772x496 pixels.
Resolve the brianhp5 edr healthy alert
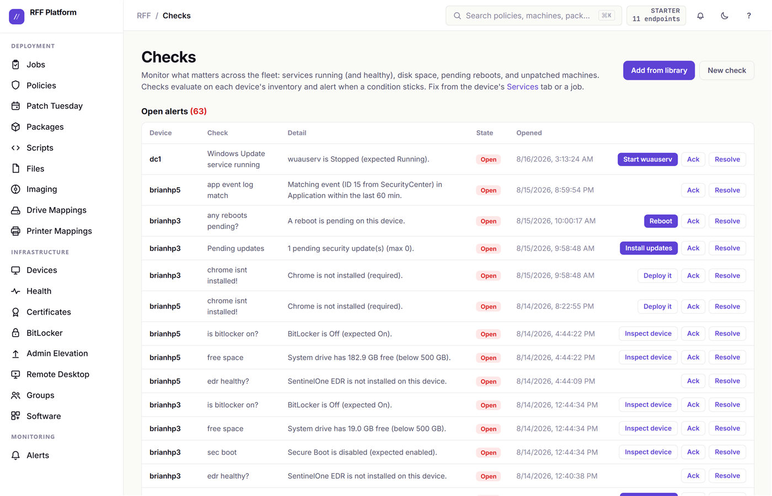727,381
